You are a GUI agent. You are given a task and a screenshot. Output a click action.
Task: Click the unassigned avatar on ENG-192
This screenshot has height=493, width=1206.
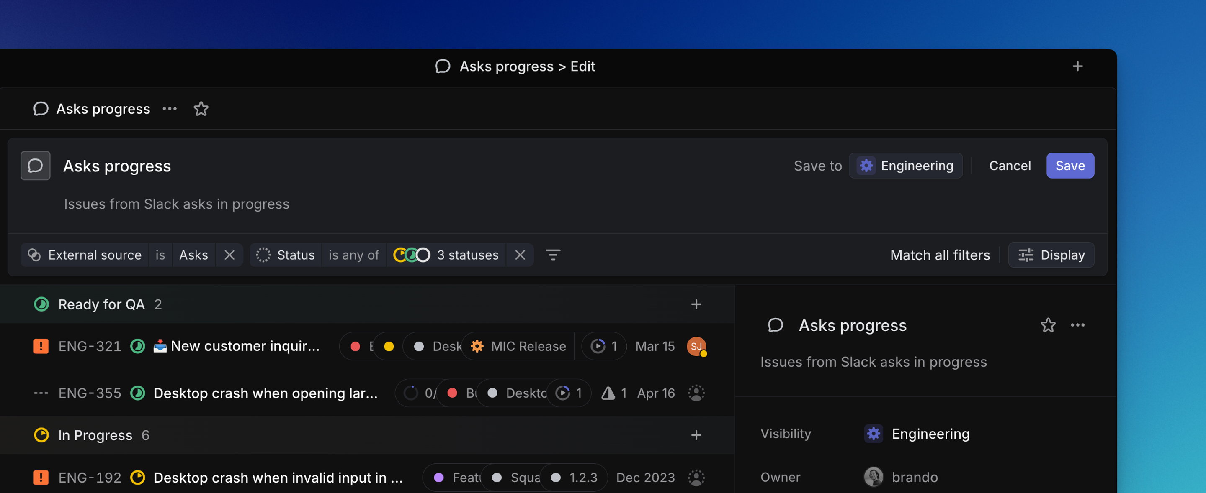coord(696,478)
